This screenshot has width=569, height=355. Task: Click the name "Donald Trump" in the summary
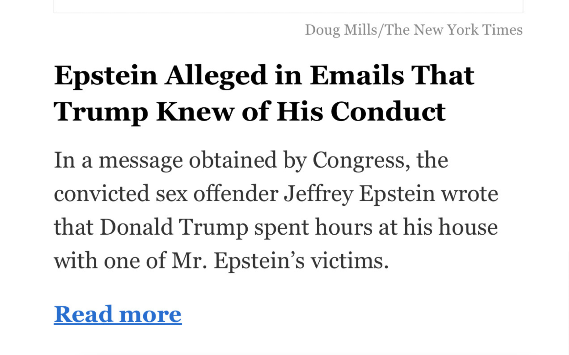coord(174,227)
